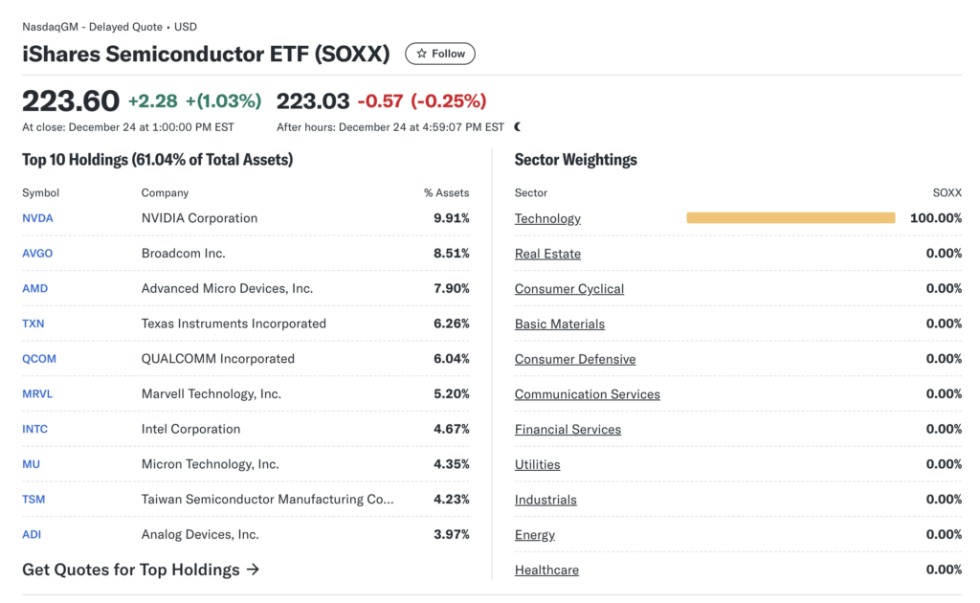
Task: Click the SOXX column header
Action: (947, 193)
